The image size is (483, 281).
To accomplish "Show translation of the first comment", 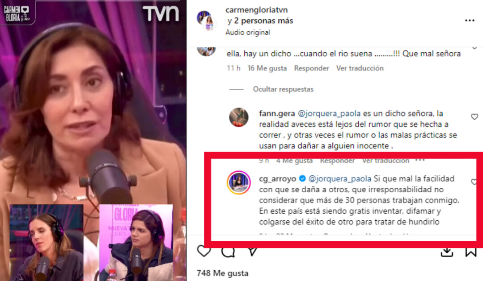I will [360, 68].
